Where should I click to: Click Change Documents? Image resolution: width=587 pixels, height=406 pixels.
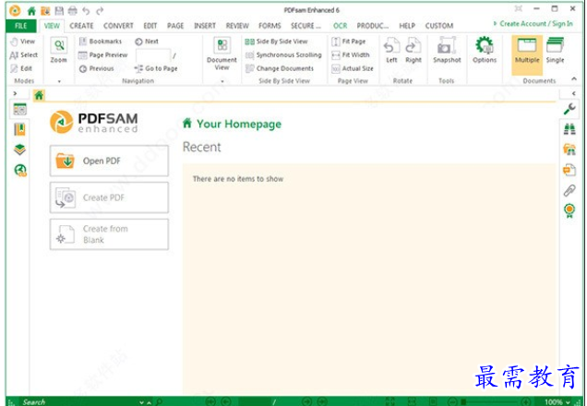pyautogui.click(x=280, y=68)
